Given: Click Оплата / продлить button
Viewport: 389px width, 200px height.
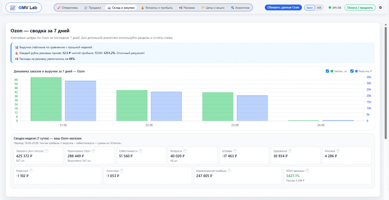Looking at the screenshot, I should [360, 8].
